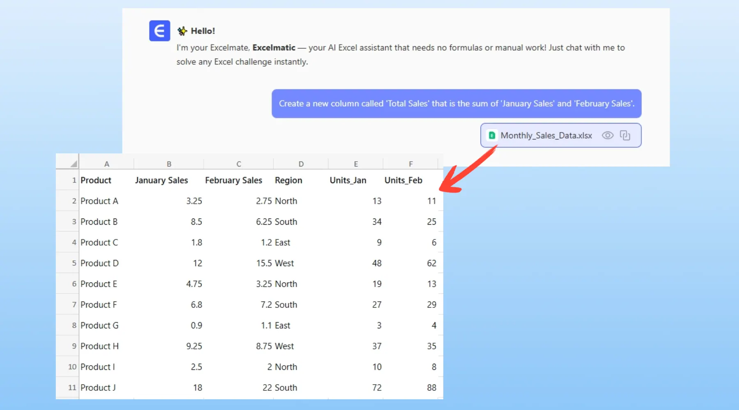Select row 5 via its row number
This screenshot has height=410, width=739.
pyautogui.click(x=74, y=263)
